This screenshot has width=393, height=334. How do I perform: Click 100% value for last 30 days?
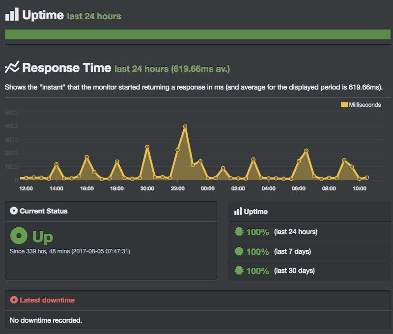click(257, 271)
